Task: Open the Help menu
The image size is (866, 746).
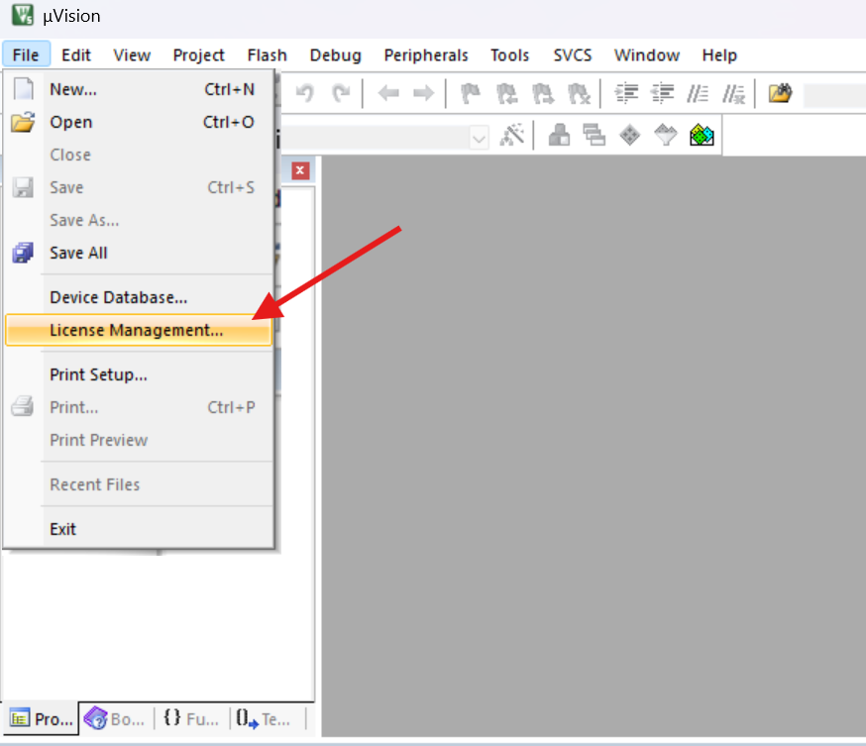Action: click(x=719, y=55)
